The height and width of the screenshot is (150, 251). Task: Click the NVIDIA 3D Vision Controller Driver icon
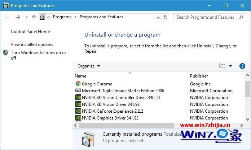(78, 97)
